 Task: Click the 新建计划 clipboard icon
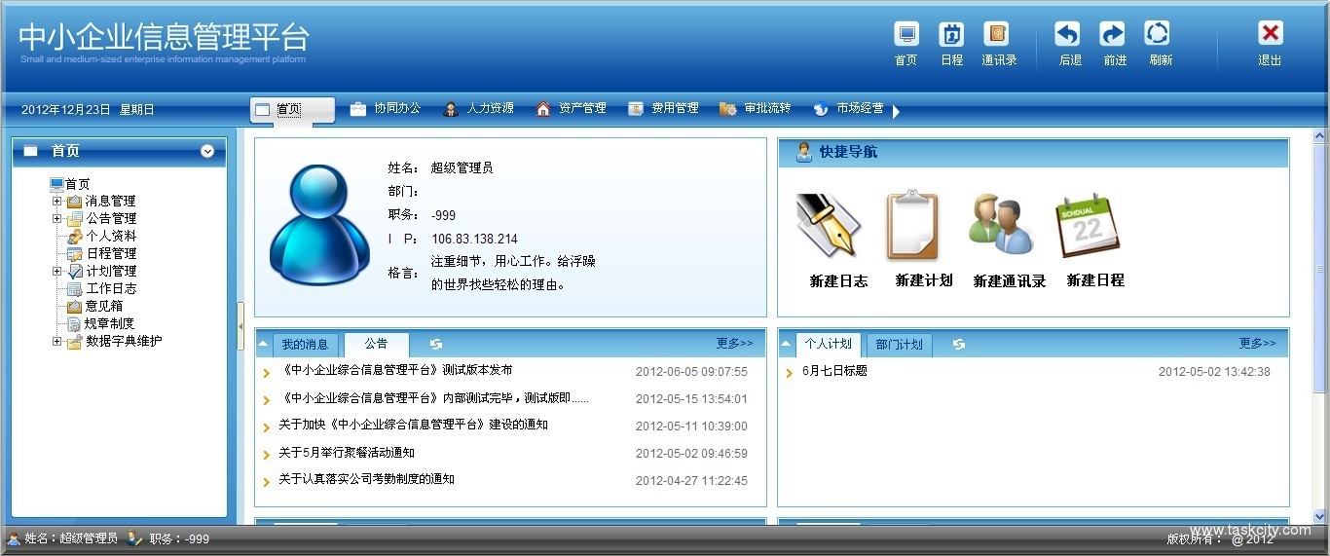[x=913, y=226]
